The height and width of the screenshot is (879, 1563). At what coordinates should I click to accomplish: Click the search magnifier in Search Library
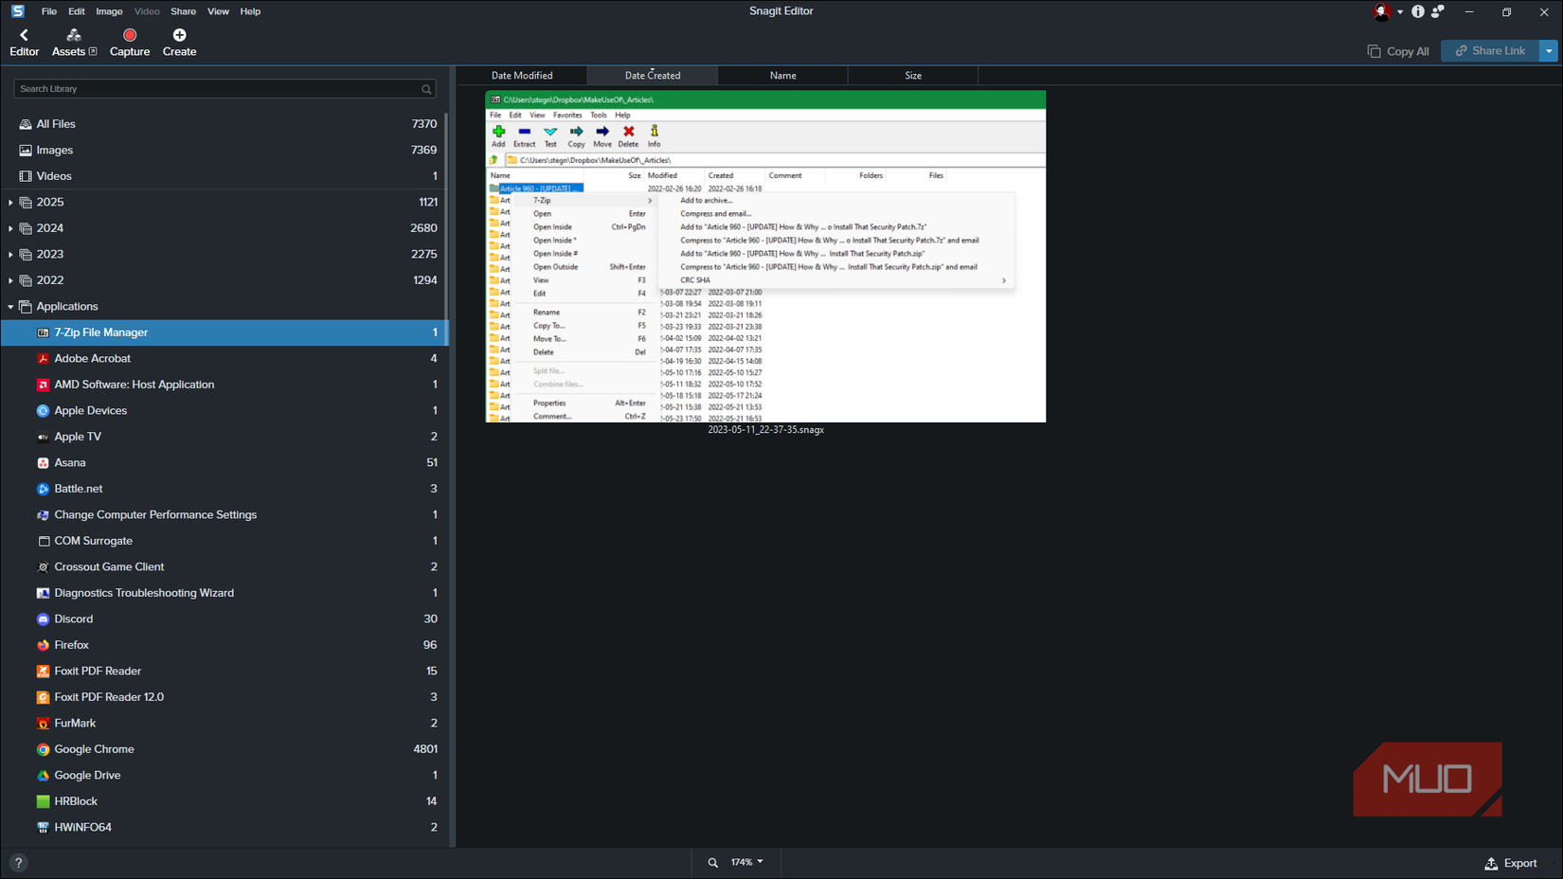click(x=426, y=89)
